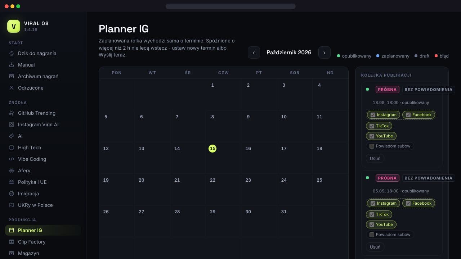Click the Polityka i UE building icon
461x259 pixels.
click(x=11, y=182)
